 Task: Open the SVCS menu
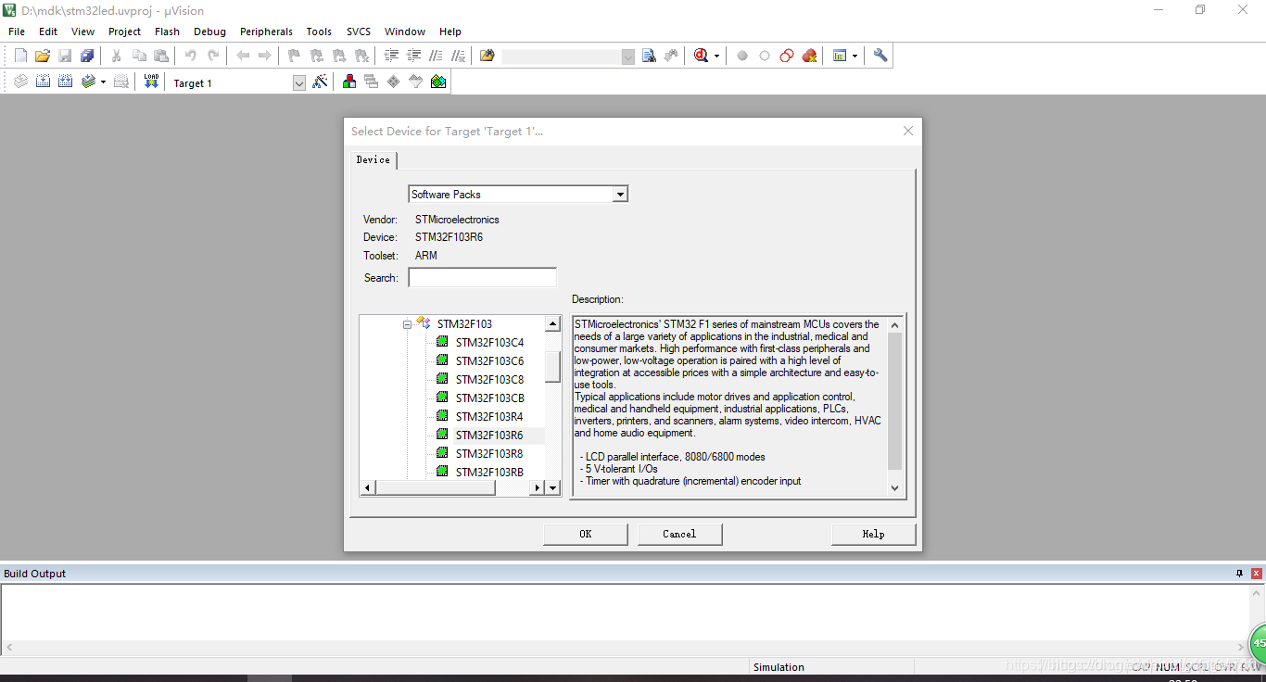pyautogui.click(x=359, y=32)
